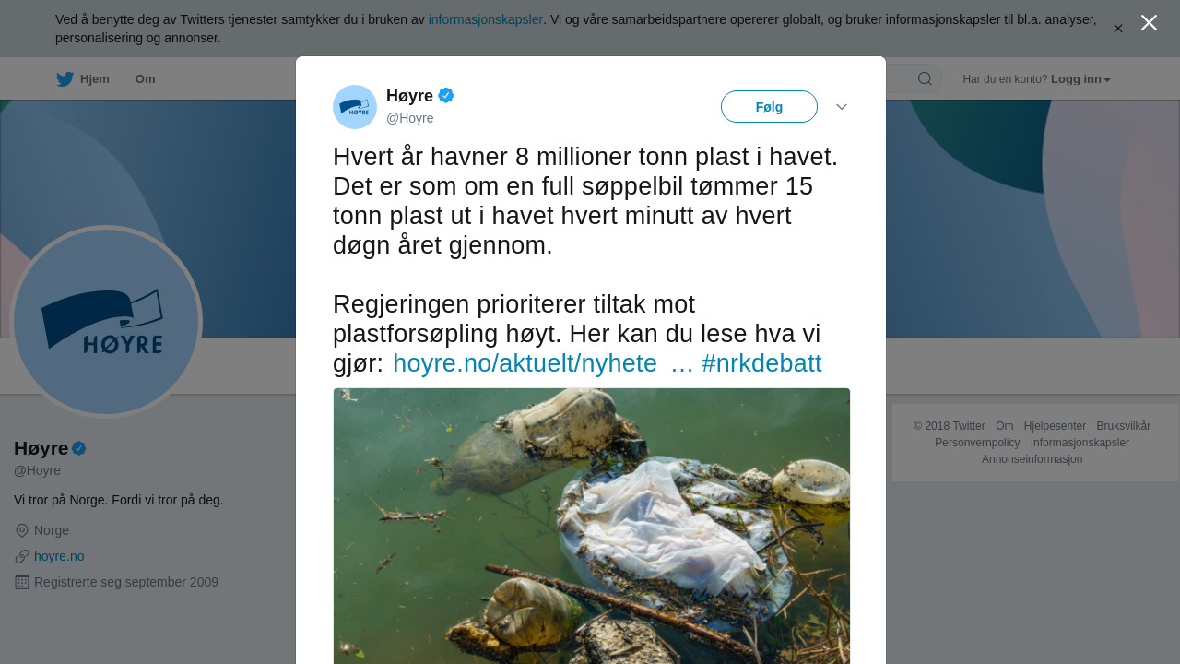Open Høyre avatar in the tweet header

click(355, 107)
